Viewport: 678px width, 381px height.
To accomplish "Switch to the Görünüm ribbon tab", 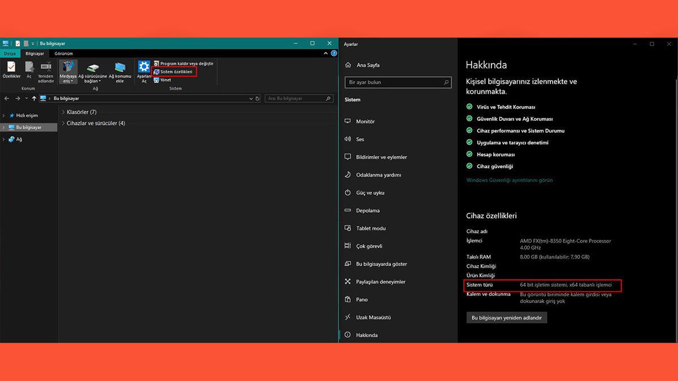I will (x=63, y=54).
